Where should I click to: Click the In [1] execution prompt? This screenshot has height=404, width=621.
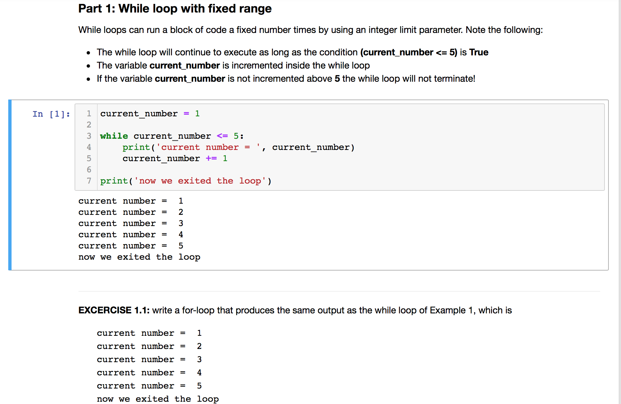point(51,114)
